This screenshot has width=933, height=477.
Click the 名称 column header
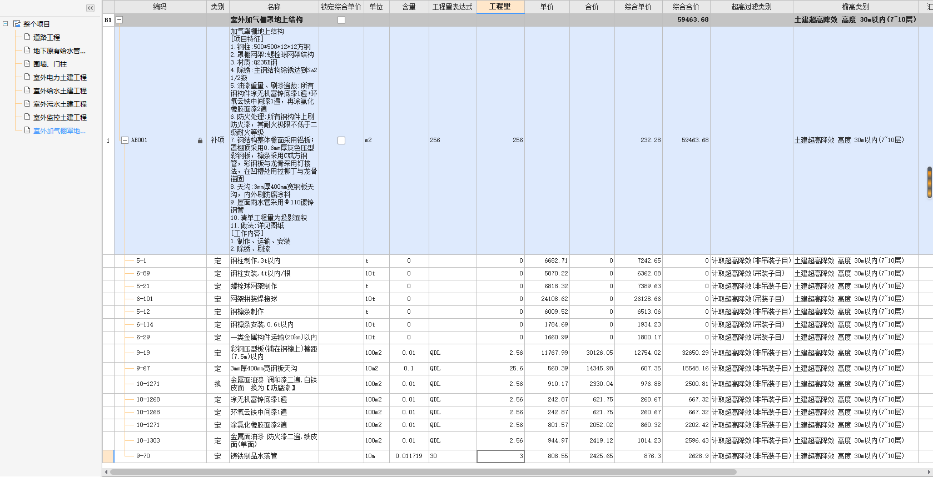[274, 7]
